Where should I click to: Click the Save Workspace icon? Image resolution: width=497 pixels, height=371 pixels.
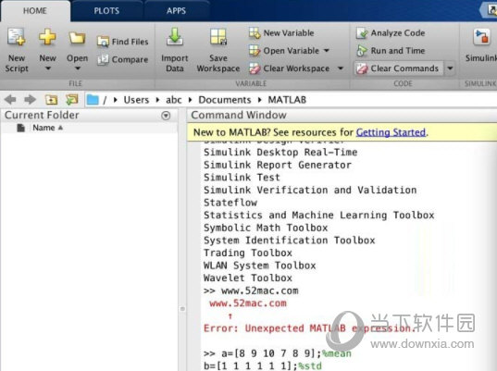[x=218, y=37]
